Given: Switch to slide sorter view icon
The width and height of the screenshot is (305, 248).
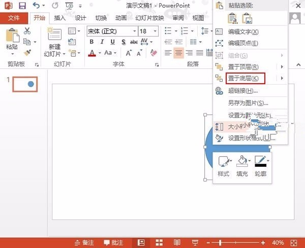Looking at the screenshot, I should (x=159, y=242).
